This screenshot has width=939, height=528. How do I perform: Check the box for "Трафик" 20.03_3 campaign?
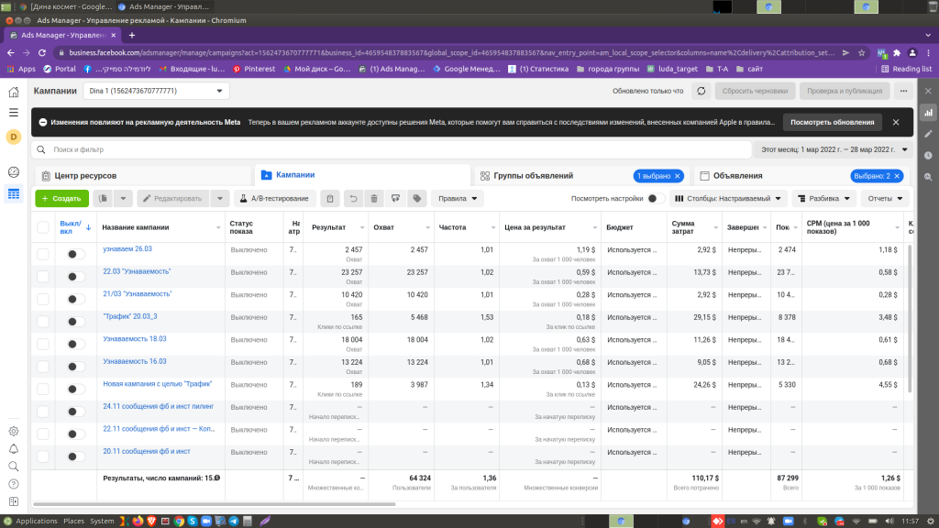coord(43,321)
